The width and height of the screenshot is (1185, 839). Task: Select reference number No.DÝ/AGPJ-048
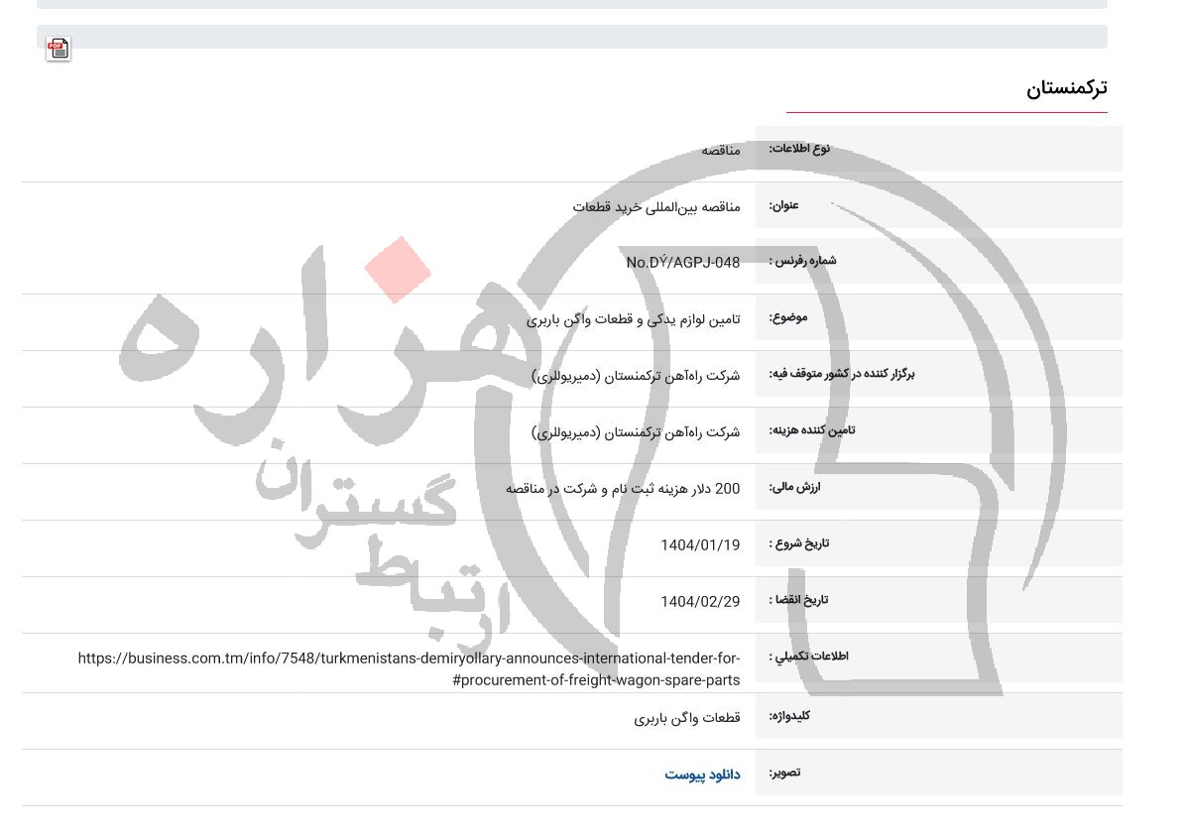click(682, 262)
